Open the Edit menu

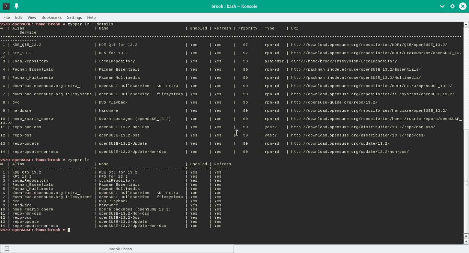tap(19, 17)
